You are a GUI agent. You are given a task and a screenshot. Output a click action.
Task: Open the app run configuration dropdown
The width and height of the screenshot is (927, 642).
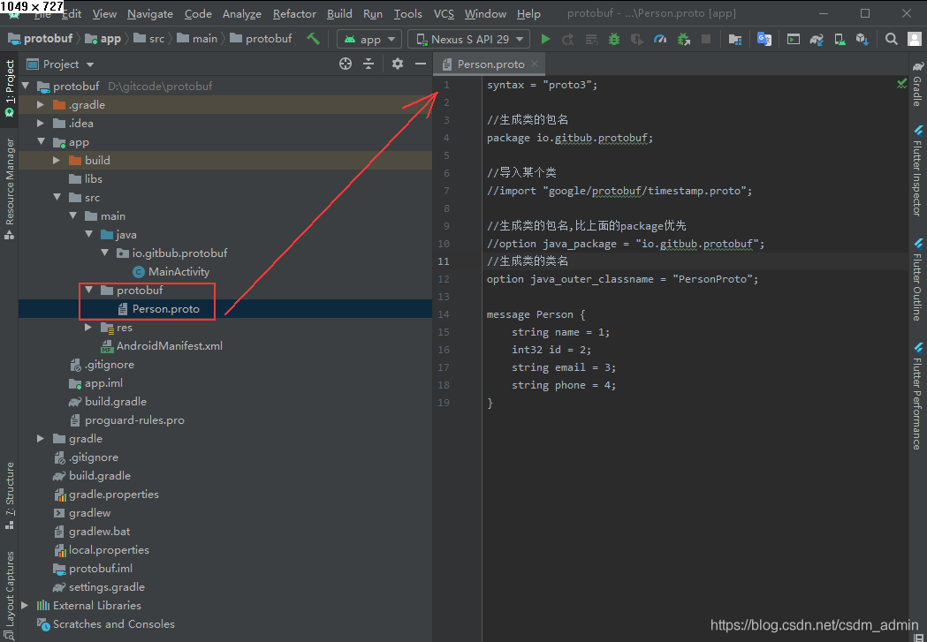[369, 39]
